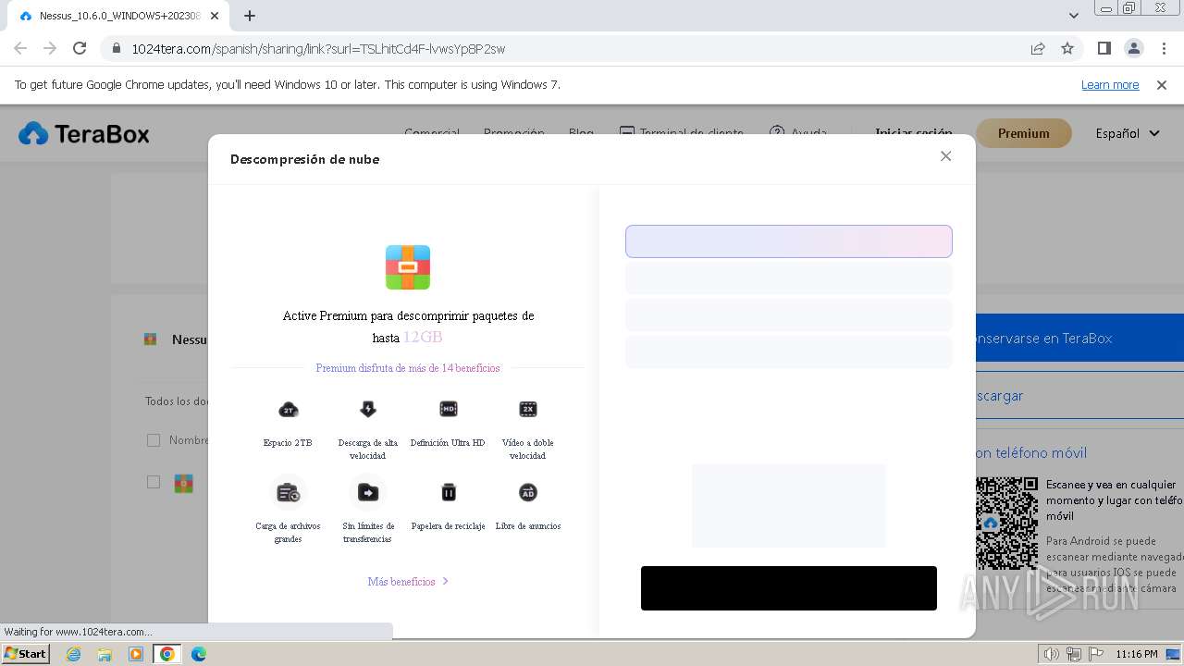Click the black payment button
Image resolution: width=1184 pixels, height=666 pixels.
tap(789, 588)
